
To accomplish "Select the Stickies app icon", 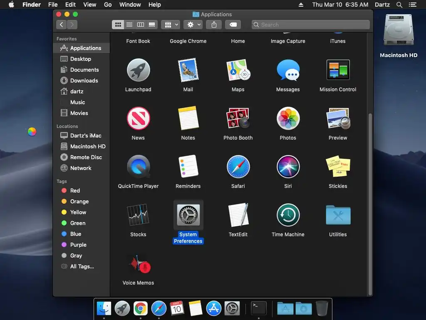I will click(338, 167).
